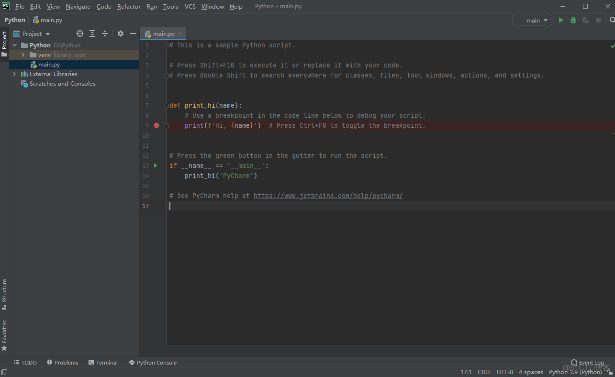Image resolution: width=615 pixels, height=377 pixels.
Task: Select main.py in the project tree
Action: tap(74, 64)
